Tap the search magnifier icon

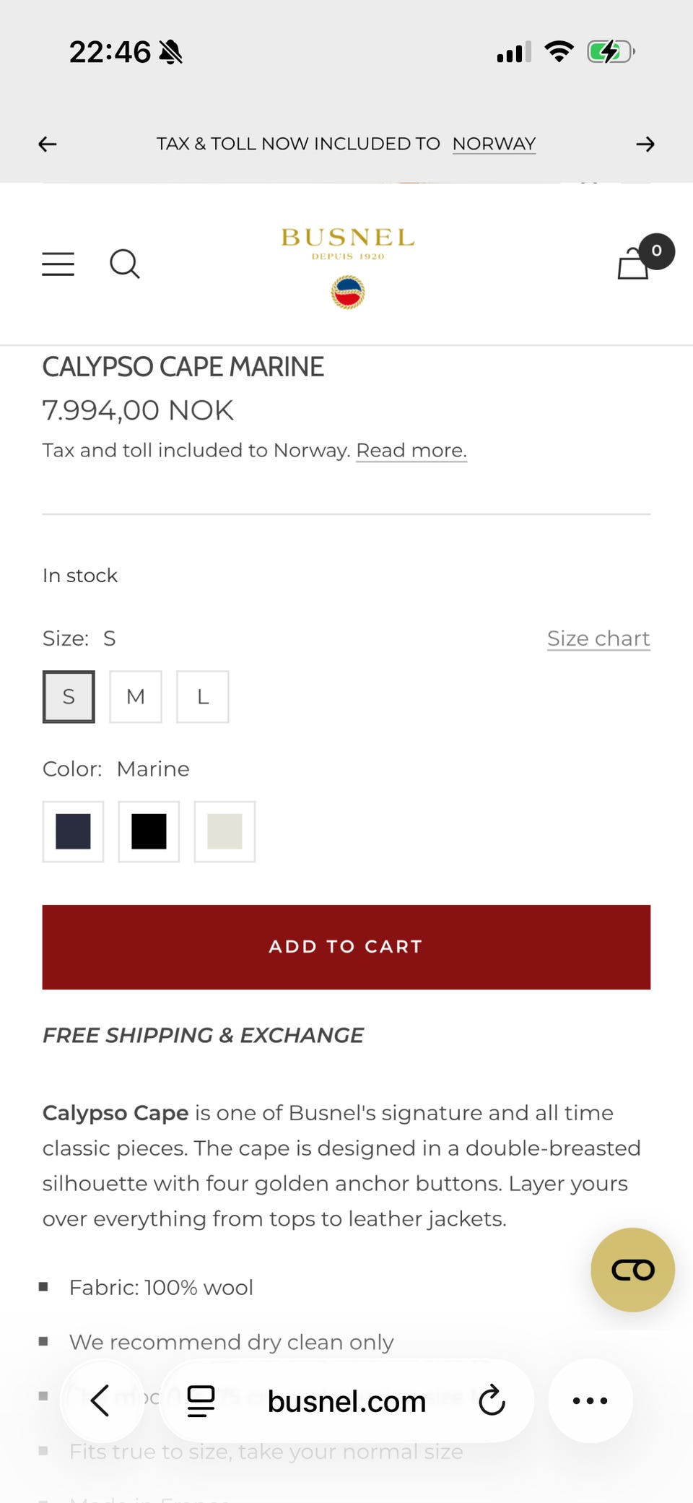pyautogui.click(x=124, y=264)
